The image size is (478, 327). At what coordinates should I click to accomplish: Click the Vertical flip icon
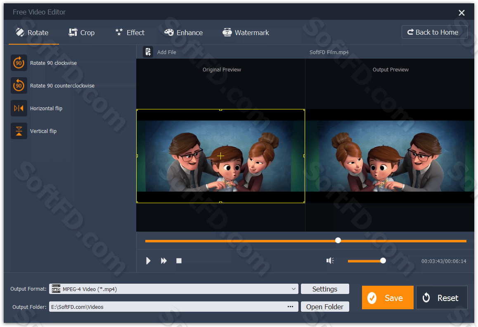pyautogui.click(x=19, y=131)
